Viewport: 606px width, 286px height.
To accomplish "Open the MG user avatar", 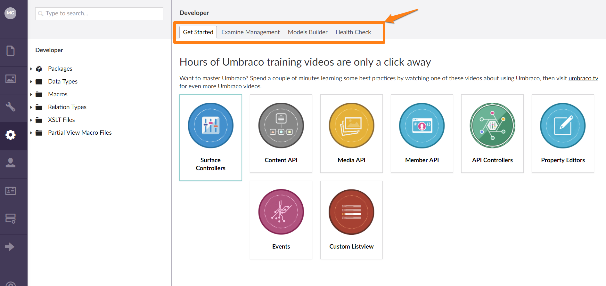I will 11,13.
